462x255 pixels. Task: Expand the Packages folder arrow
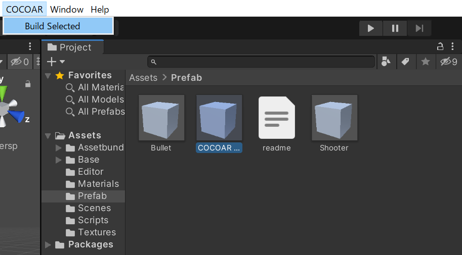pyautogui.click(x=48, y=245)
